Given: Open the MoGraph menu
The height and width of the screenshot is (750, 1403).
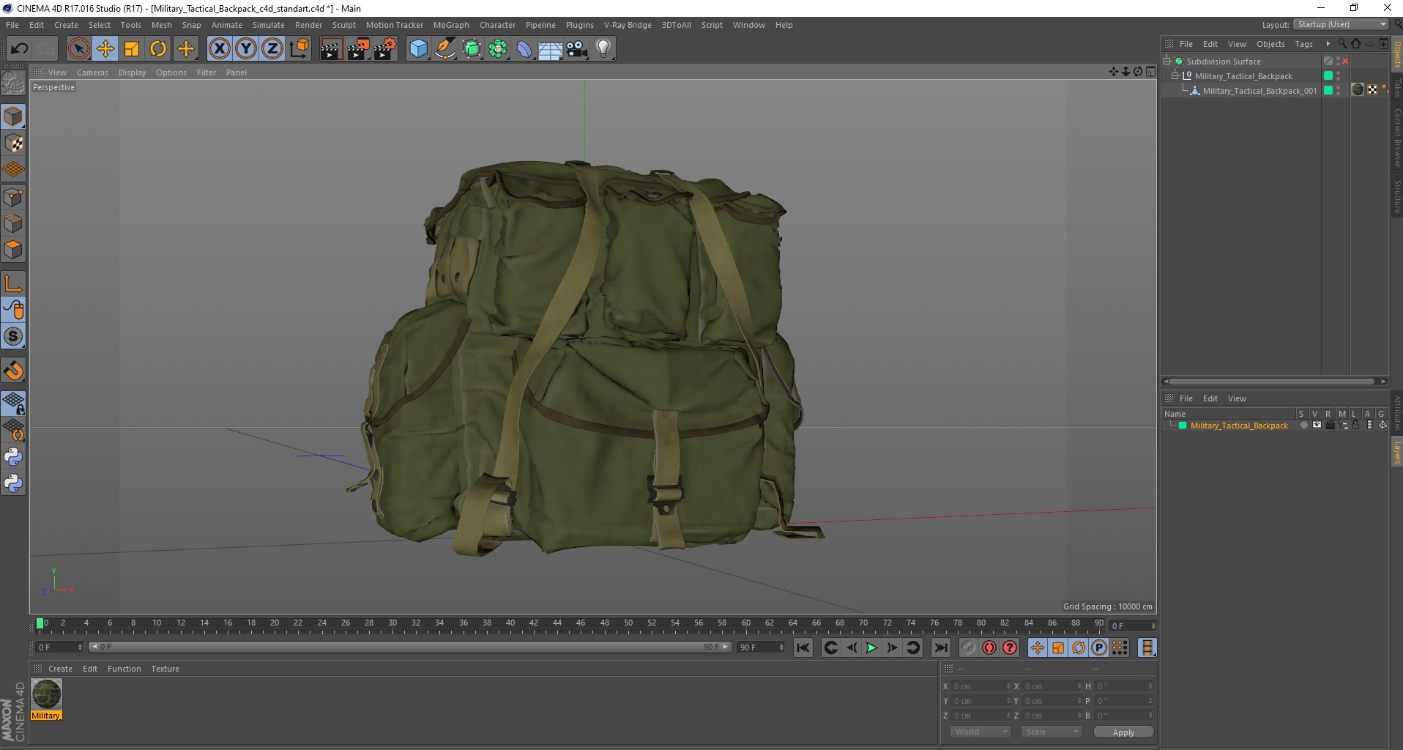Looking at the screenshot, I should [451, 25].
